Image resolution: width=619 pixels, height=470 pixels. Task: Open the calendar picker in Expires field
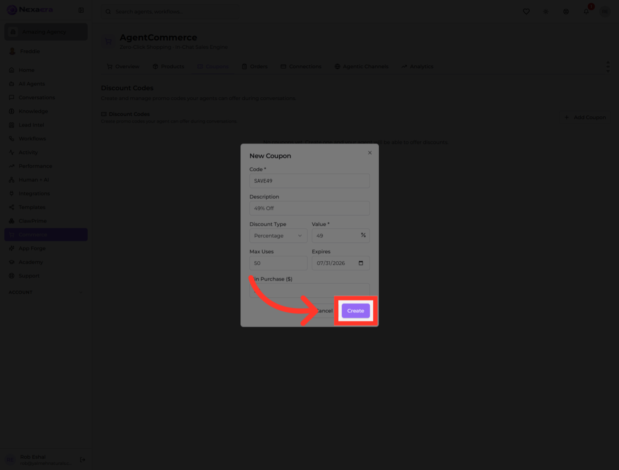pos(361,263)
